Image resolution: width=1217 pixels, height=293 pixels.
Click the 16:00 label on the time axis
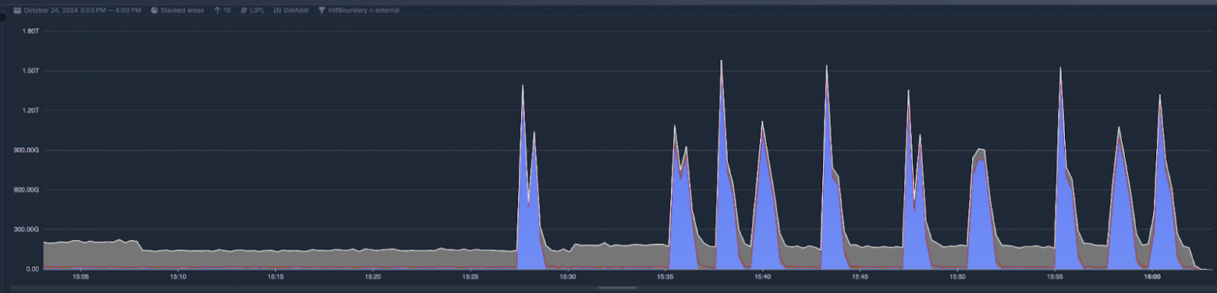tap(1151, 277)
